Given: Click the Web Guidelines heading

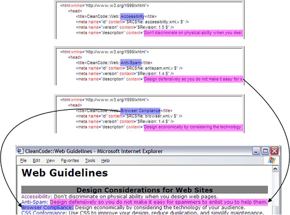Looking at the screenshot, I should pos(65,173).
